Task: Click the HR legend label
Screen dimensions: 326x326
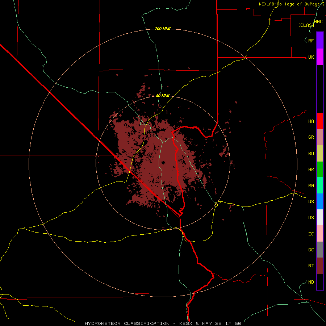Action: point(311,170)
